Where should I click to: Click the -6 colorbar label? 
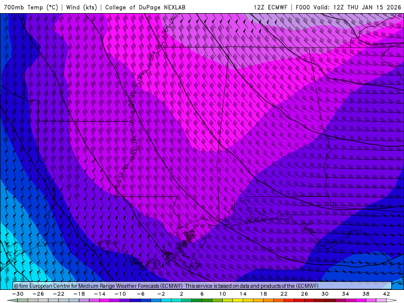(x=141, y=294)
